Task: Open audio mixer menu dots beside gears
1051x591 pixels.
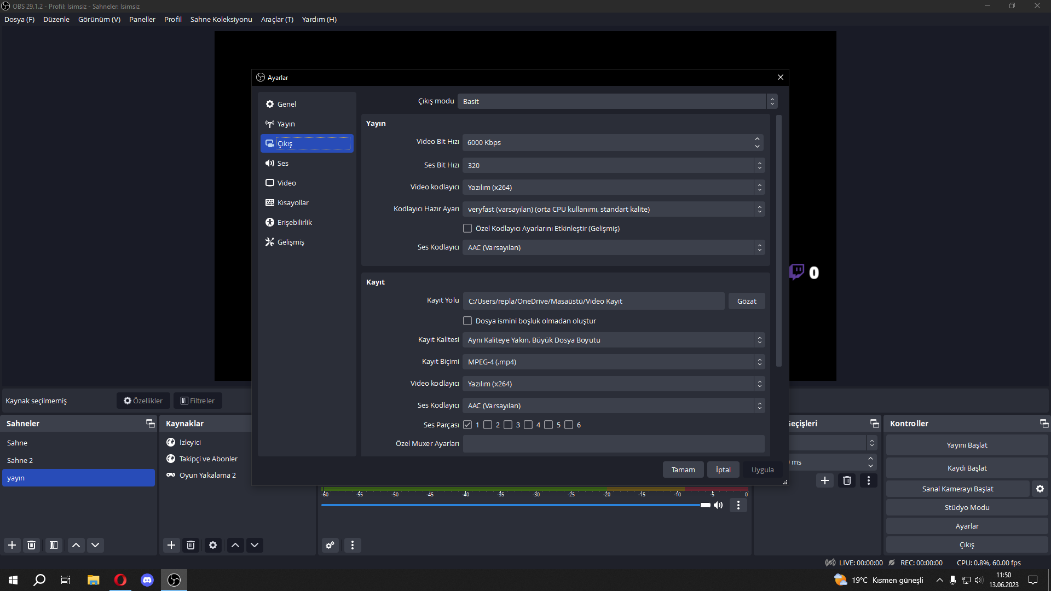Action: (353, 545)
